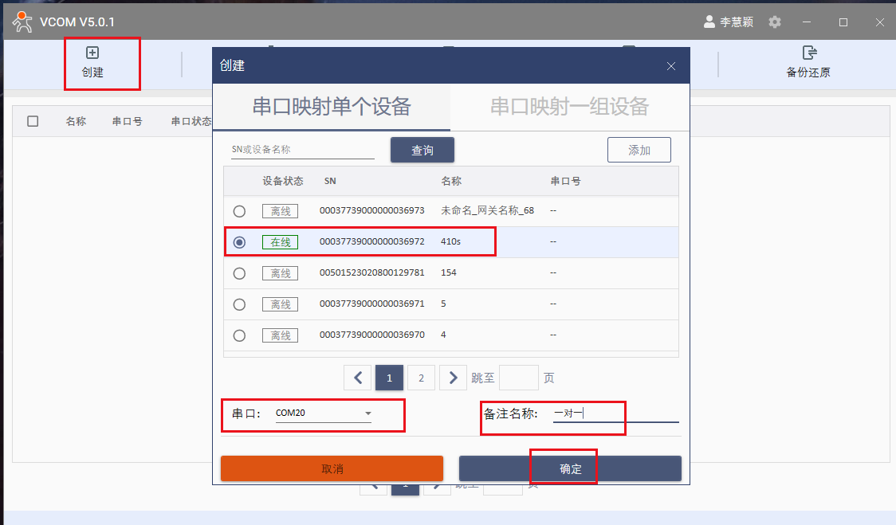Click the SN或设备名称 search field
Screen dimensions: 896x525
pos(302,149)
